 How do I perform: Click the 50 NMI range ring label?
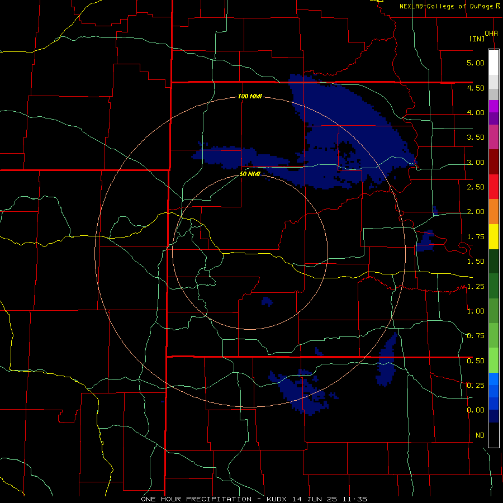[x=250, y=174]
